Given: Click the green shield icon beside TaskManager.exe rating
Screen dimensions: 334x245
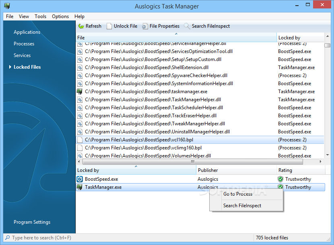Looking at the screenshot, I should (280, 187).
